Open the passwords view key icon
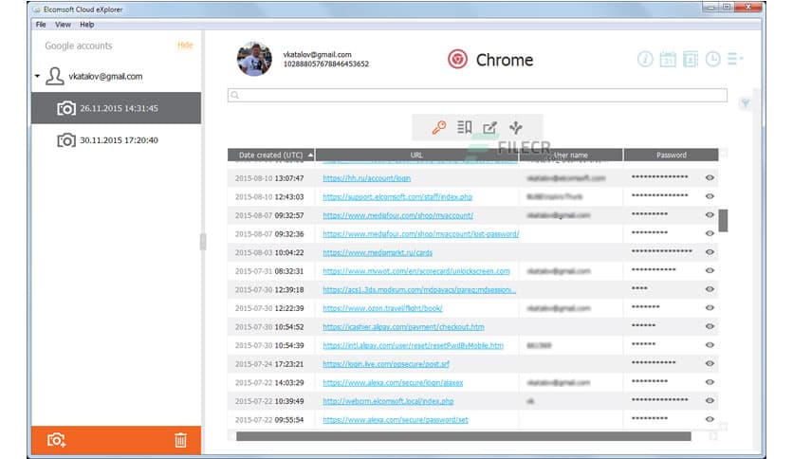Image resolution: width=793 pixels, height=459 pixels. click(438, 127)
